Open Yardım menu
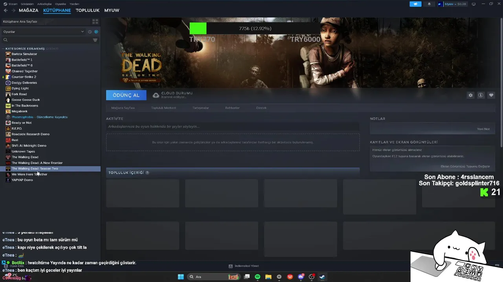Viewport: 503px width, 282px height. pyautogui.click(x=74, y=4)
